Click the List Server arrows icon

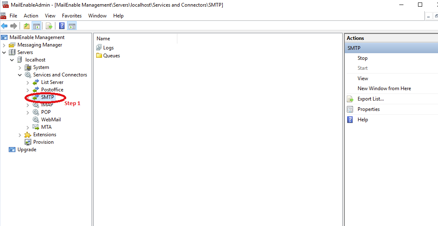(36, 83)
